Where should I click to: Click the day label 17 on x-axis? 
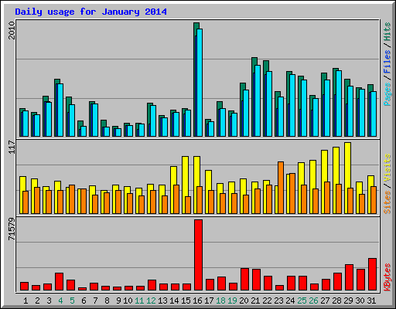(209, 301)
